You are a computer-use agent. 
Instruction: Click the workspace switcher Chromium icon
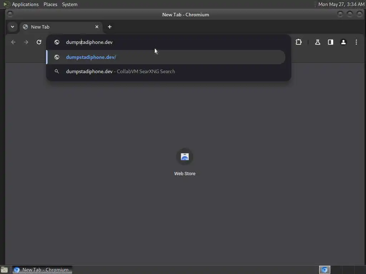pyautogui.click(x=325, y=270)
